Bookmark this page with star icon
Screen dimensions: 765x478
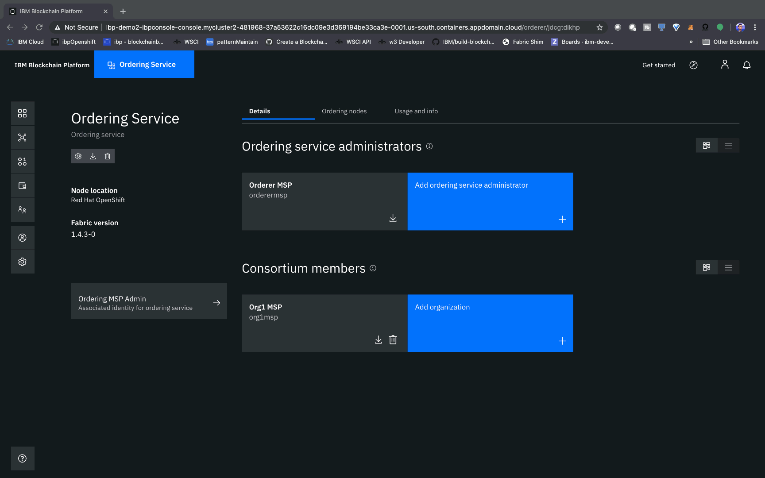tap(600, 27)
